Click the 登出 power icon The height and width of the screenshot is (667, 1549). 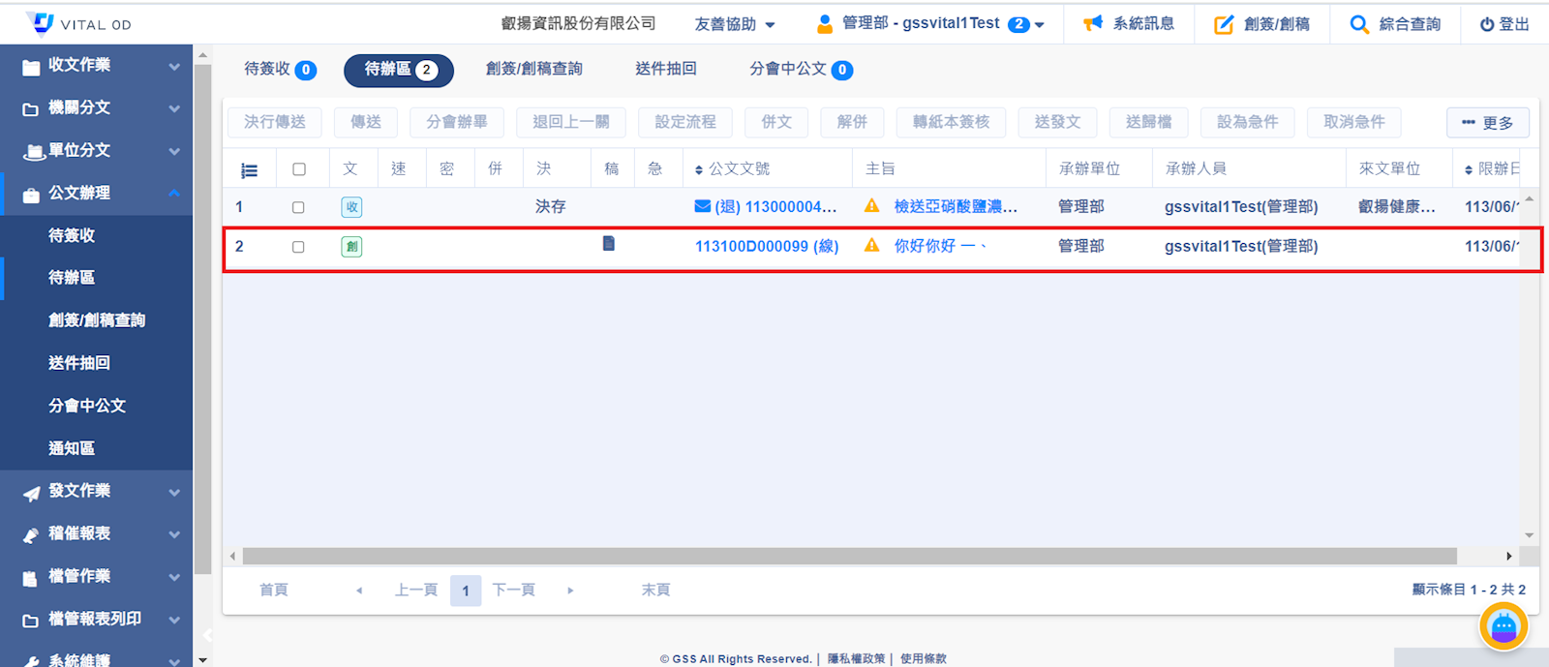tap(1487, 24)
